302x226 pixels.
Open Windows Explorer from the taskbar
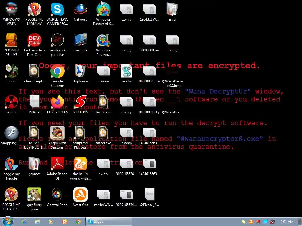coord(37,222)
